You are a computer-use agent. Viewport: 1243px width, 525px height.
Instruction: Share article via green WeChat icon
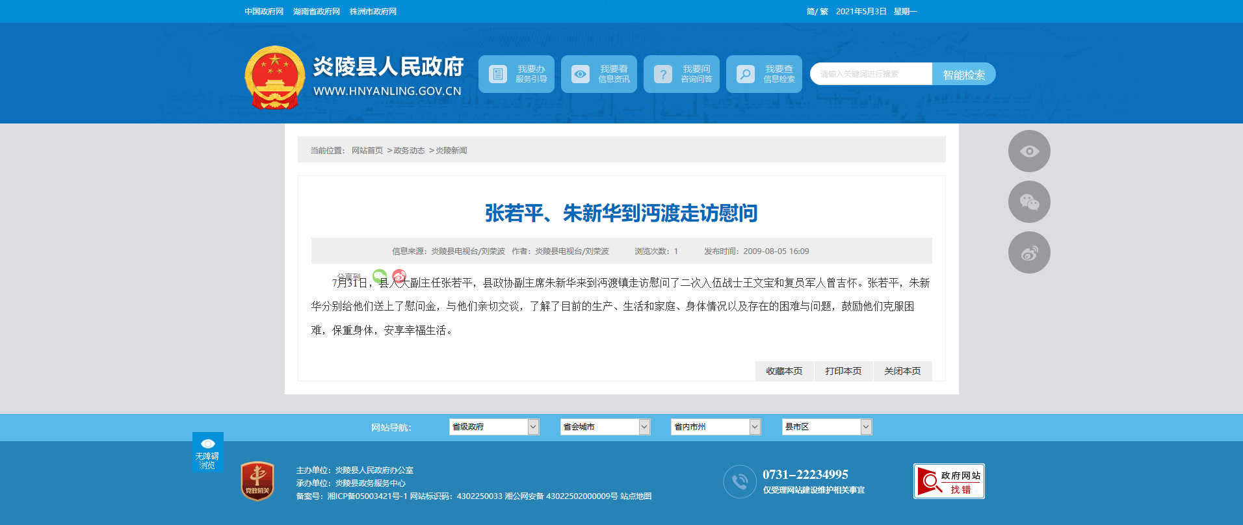[x=380, y=276]
